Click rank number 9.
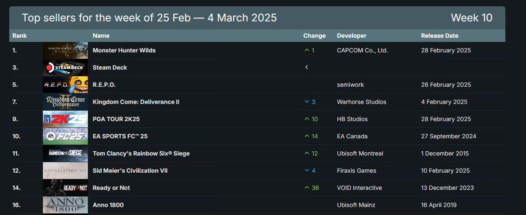Image resolution: width=526 pixels, height=215 pixels. click(15, 119)
